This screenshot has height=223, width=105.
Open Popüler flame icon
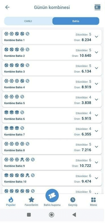coord(11,200)
